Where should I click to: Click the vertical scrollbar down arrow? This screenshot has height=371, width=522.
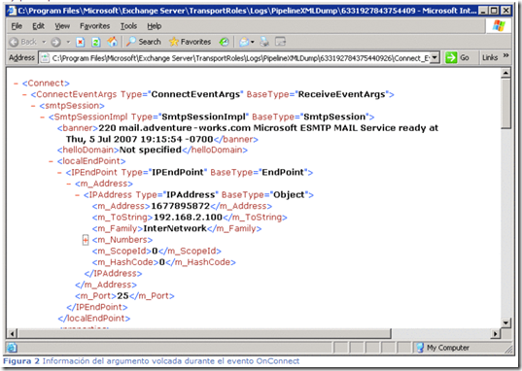click(x=505, y=322)
